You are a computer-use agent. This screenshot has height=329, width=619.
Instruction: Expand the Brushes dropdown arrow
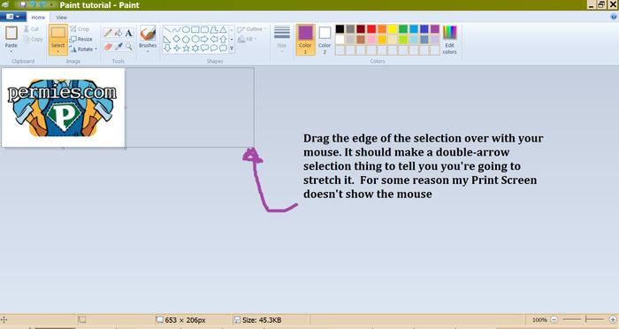[x=148, y=51]
